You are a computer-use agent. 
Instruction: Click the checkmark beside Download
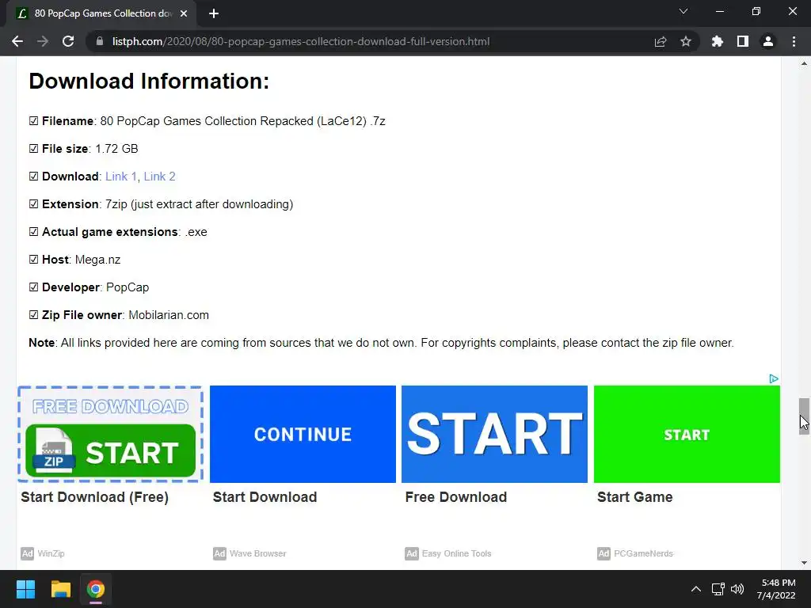pyautogui.click(x=33, y=177)
